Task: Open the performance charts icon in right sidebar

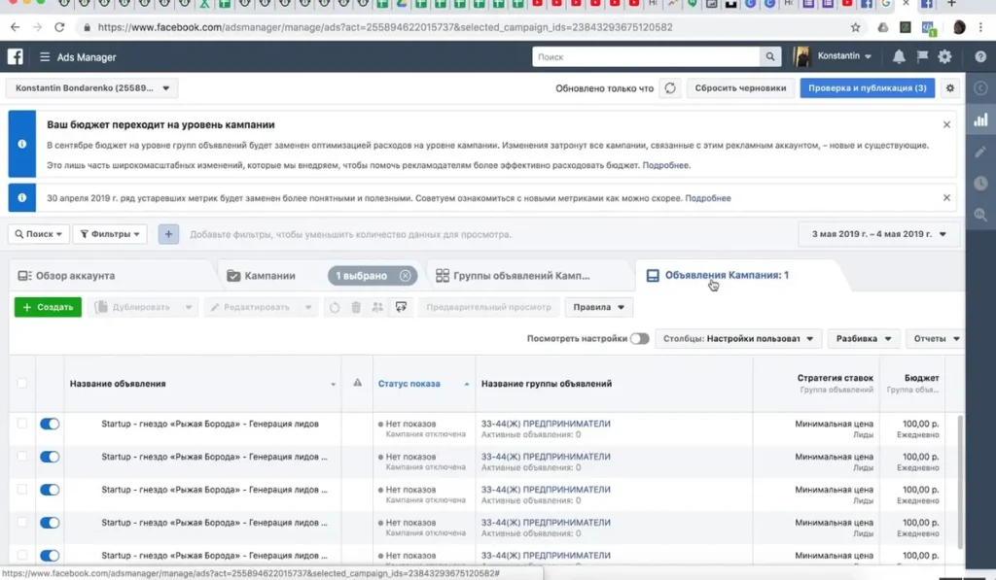Action: pyautogui.click(x=981, y=120)
